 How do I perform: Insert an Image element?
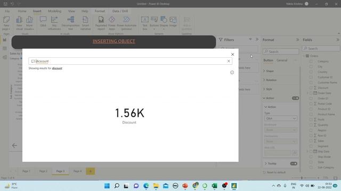coord(173,22)
